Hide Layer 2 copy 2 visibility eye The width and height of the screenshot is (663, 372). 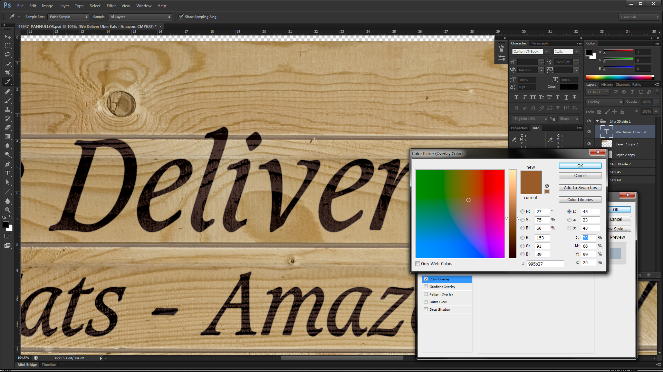point(589,144)
